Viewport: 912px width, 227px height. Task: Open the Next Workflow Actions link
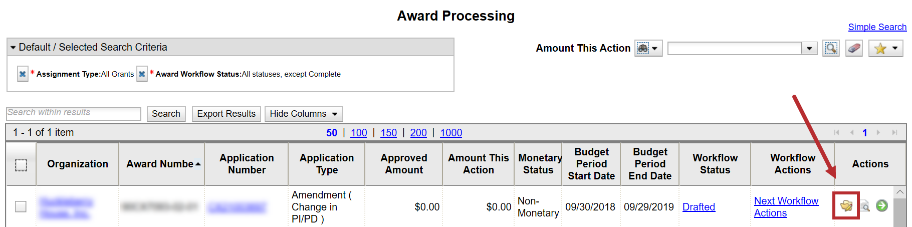786,206
